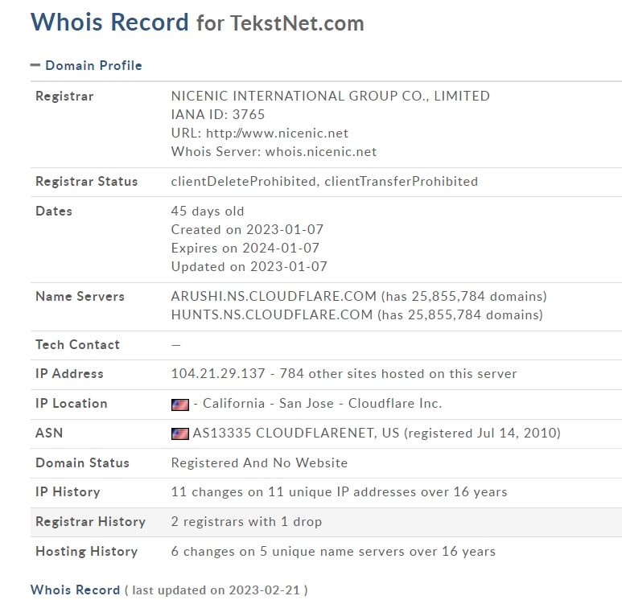Viewport: 622px width, 600px height.
Task: Select the Domain Status row label
Action: tap(83, 463)
